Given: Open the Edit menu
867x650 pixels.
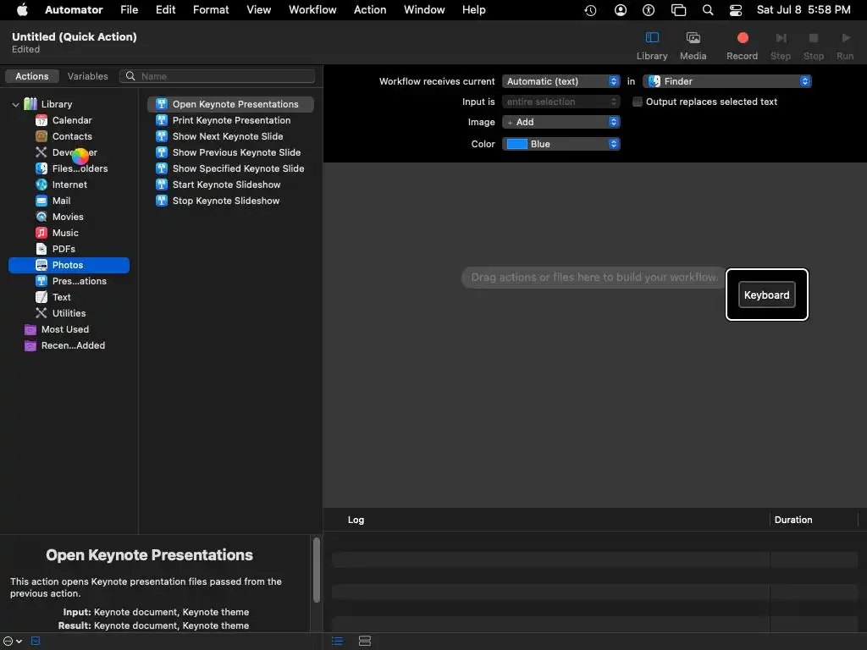Looking at the screenshot, I should (165, 10).
